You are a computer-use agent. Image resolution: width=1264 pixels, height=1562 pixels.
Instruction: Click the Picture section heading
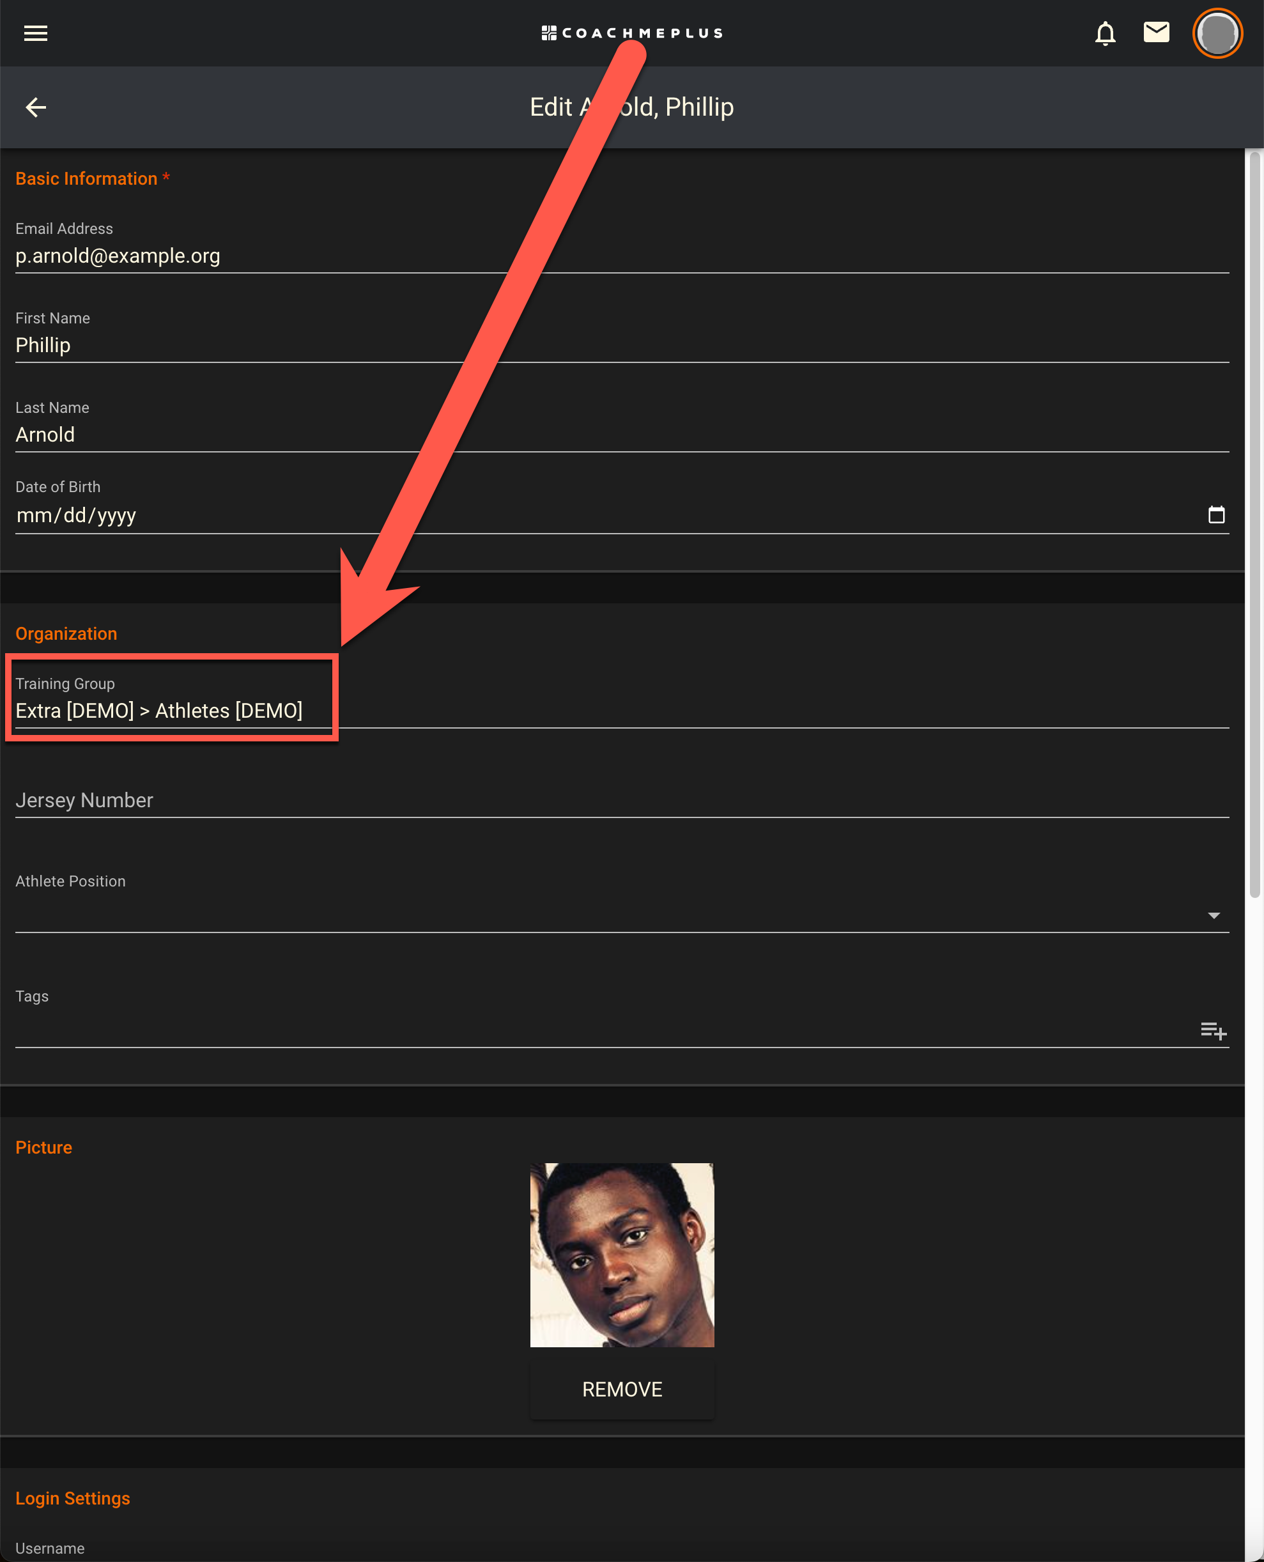(x=43, y=1147)
